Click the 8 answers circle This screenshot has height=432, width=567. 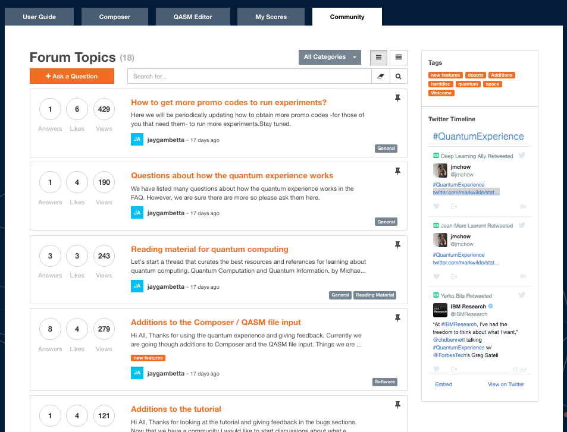click(50, 329)
